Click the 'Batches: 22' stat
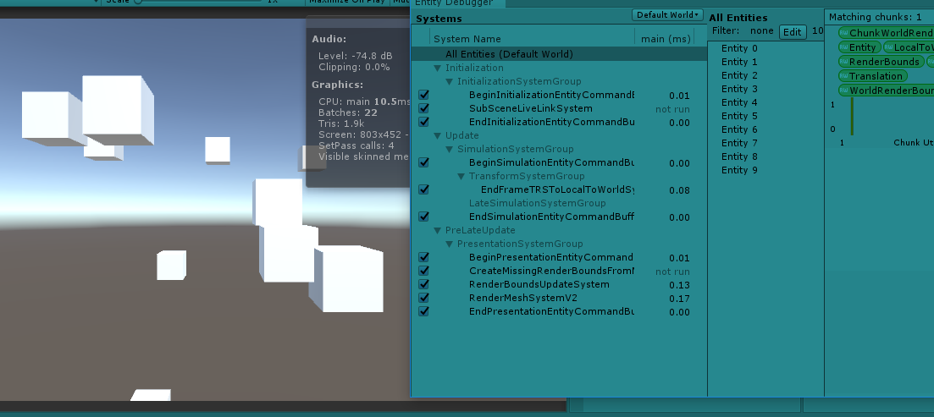This screenshot has height=417, width=934. (x=348, y=112)
